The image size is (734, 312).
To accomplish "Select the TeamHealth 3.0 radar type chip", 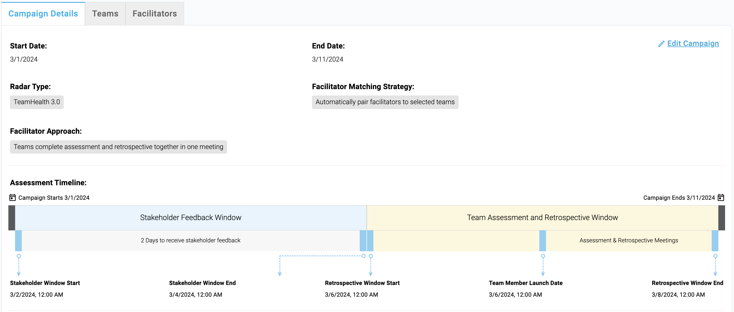I will tap(37, 102).
